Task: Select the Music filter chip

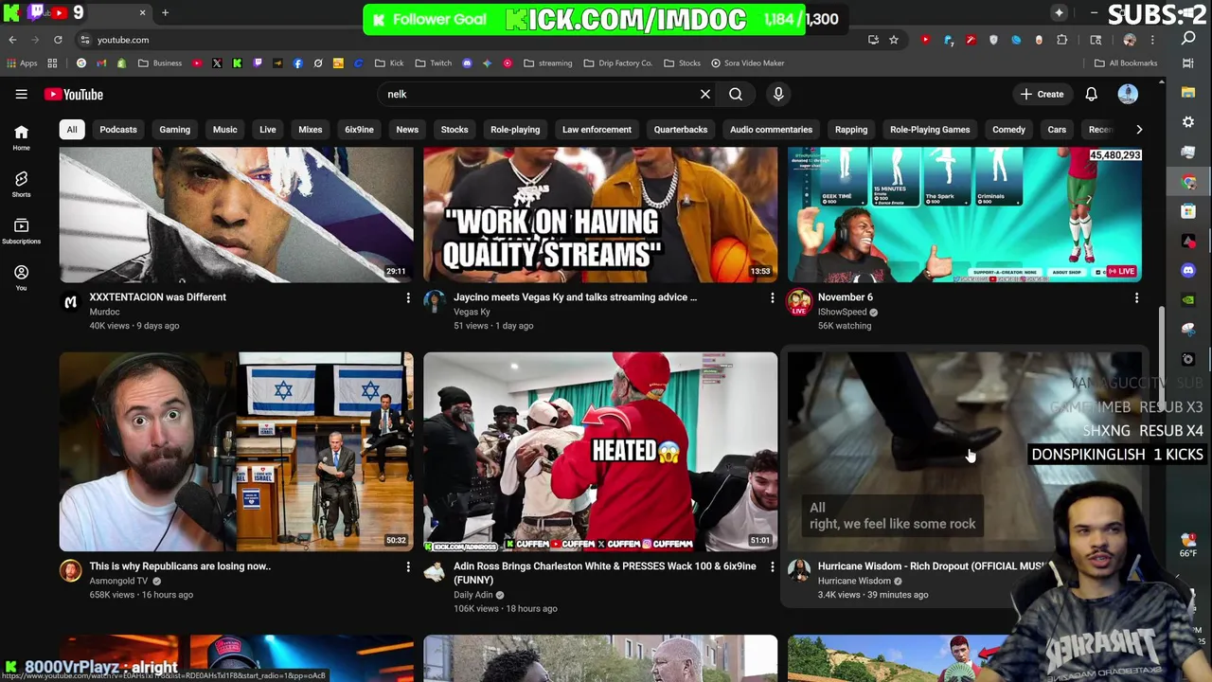Action: (x=224, y=130)
